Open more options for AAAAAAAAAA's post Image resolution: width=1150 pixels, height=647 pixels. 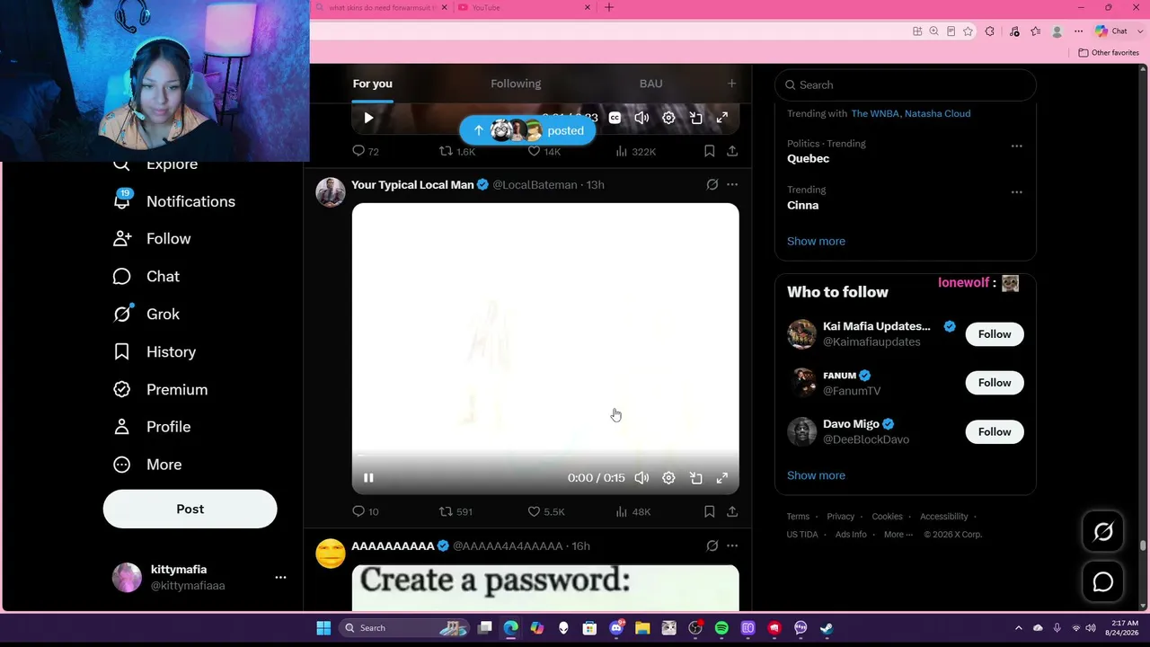tap(732, 545)
